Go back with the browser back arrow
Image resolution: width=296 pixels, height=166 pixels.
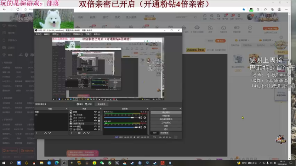tap(4, 10)
